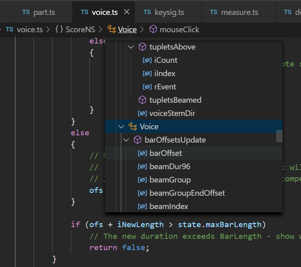Viewport: 301px width, 267px height.
Task: Click the 'iNewLength' identifier in code
Action: (140, 224)
